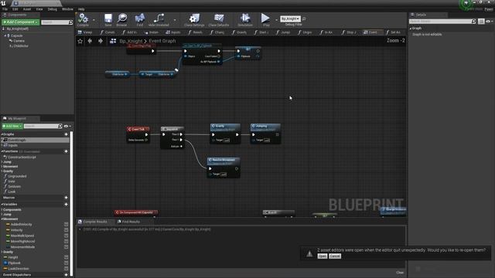Toggle Flipbook variable visibility

pyautogui.click(x=67, y=263)
